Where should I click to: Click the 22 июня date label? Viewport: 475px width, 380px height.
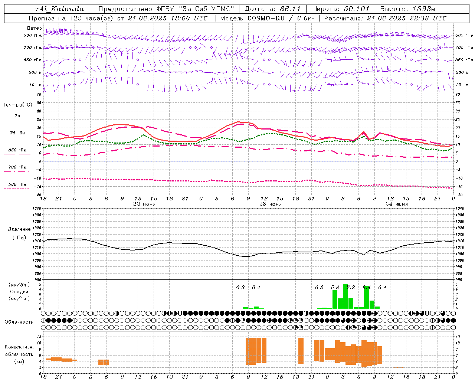pyautogui.click(x=144, y=204)
